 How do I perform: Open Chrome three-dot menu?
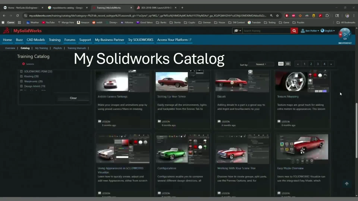(x=354, y=16)
